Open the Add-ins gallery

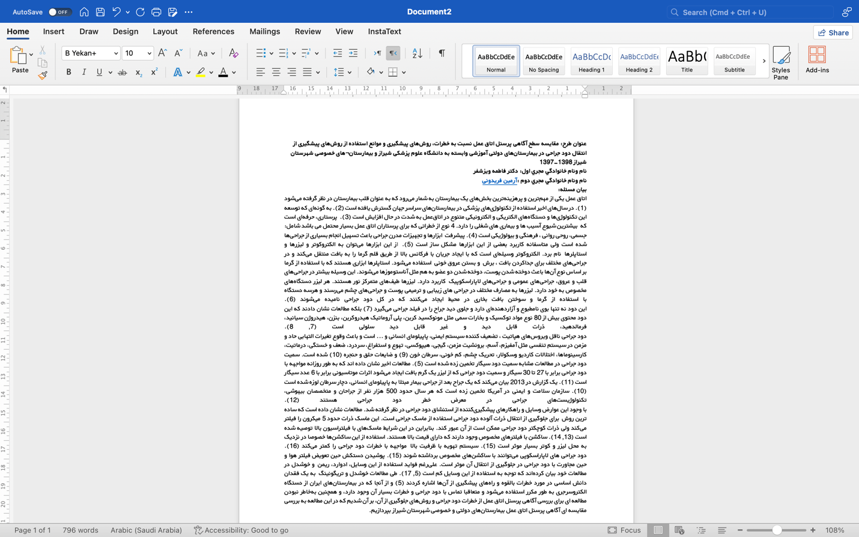(817, 59)
